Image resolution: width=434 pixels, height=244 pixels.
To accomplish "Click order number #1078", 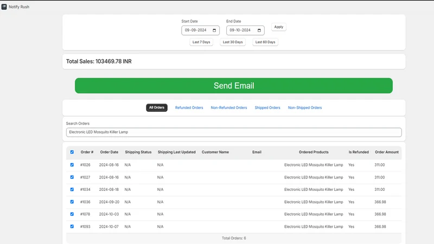I will tap(85, 214).
